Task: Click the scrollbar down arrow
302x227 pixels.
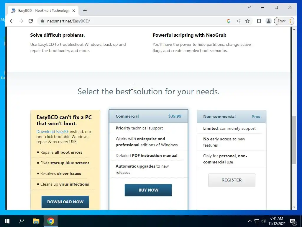Action: (x=294, y=207)
